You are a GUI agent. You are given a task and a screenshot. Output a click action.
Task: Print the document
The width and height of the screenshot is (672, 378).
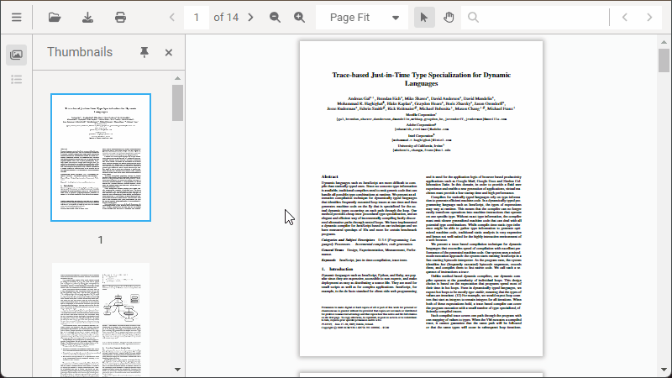(x=120, y=17)
